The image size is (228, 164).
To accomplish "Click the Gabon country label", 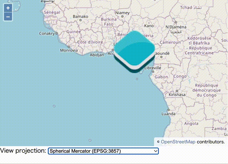I will pos(161,77).
